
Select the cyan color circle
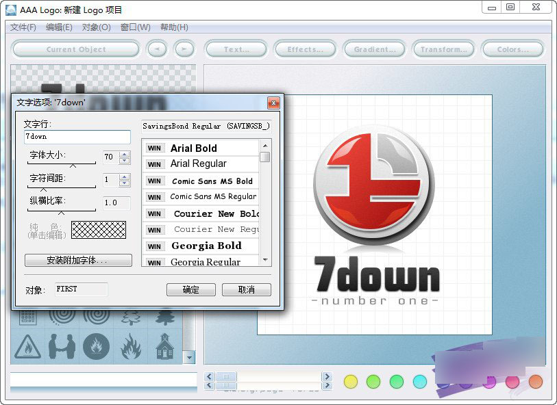tap(420, 382)
